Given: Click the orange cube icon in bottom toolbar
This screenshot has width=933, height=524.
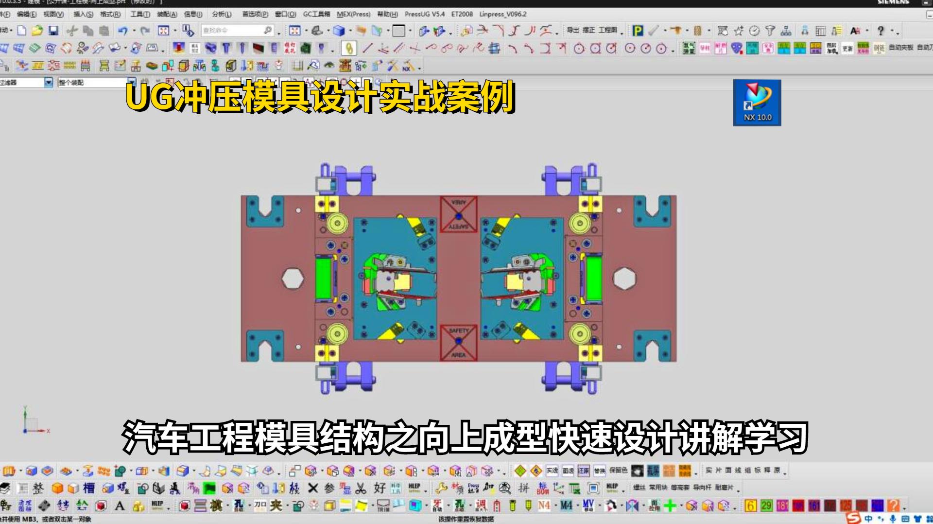Looking at the screenshot, I should 57,488.
